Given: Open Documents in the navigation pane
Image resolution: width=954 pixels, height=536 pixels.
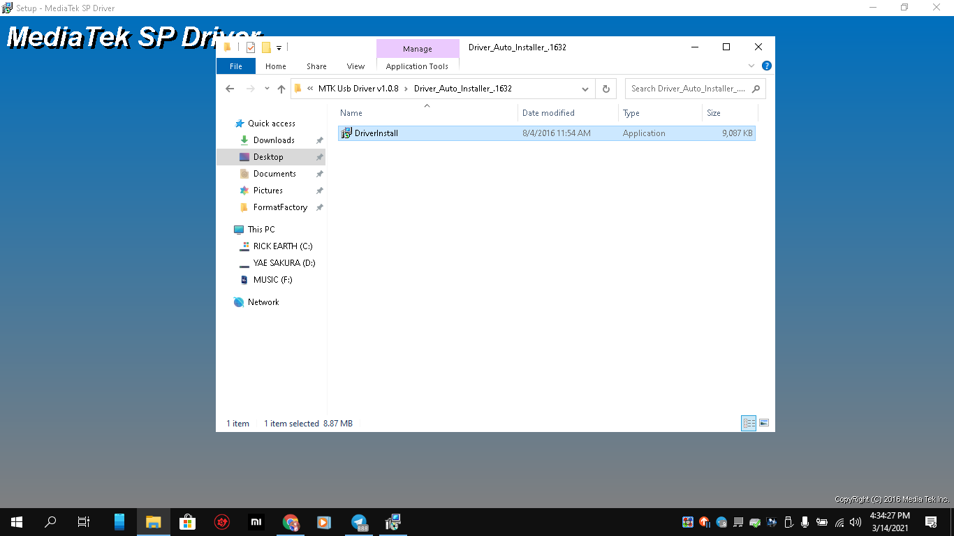Looking at the screenshot, I should tap(274, 174).
